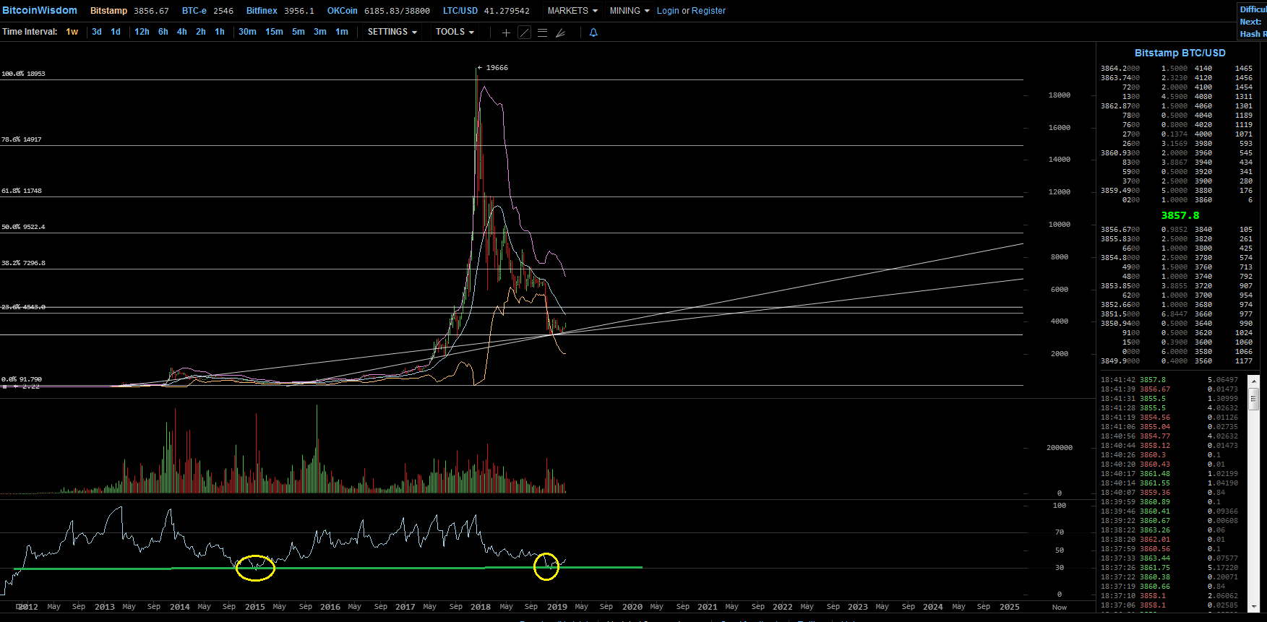
Task: Set time interval to 6h
Action: (163, 32)
